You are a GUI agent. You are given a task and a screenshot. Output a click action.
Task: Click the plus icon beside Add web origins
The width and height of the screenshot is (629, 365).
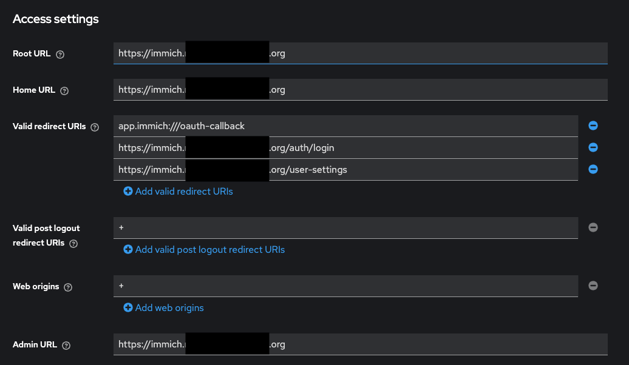pos(128,307)
